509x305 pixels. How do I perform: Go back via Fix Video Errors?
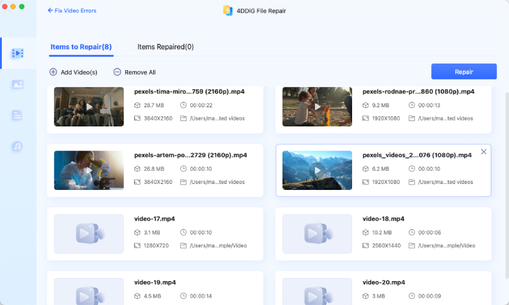point(72,10)
